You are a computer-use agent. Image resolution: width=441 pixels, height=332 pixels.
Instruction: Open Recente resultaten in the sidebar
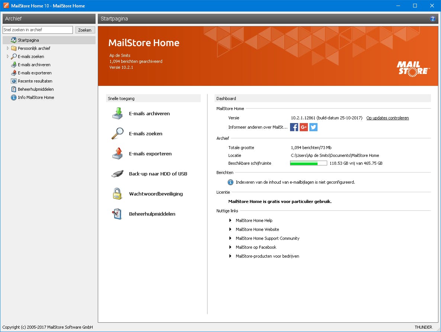35,81
